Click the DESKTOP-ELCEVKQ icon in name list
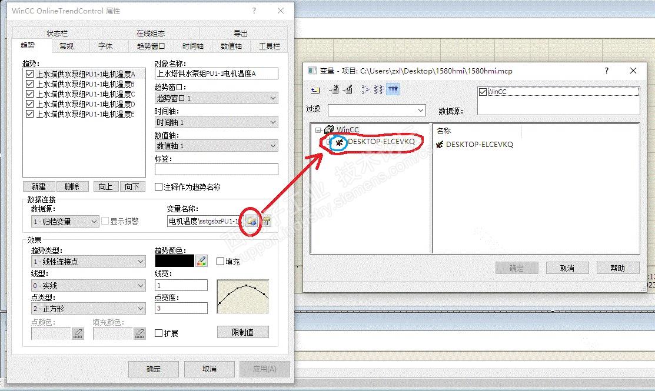This screenshot has width=655, height=391. pos(440,145)
